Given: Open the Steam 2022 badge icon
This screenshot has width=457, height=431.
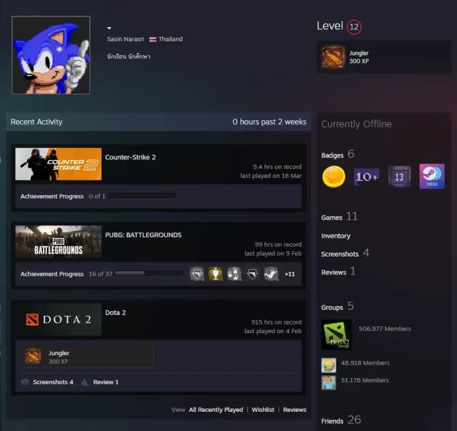Looking at the screenshot, I should tap(432, 176).
